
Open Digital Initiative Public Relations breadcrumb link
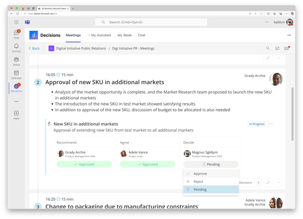point(81,48)
